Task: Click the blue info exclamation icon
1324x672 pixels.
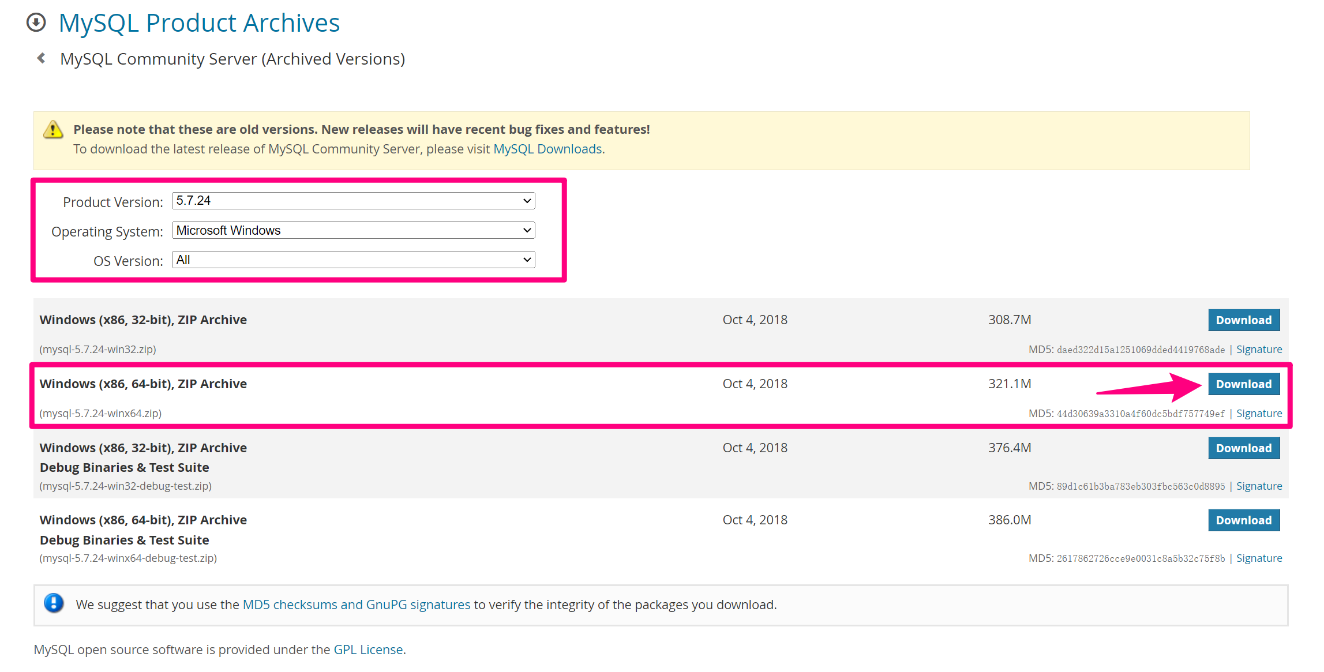Action: coord(54,603)
